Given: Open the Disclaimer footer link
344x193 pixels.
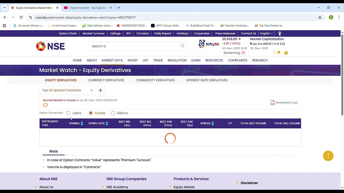Looking at the screenshot, I should tap(249, 183).
